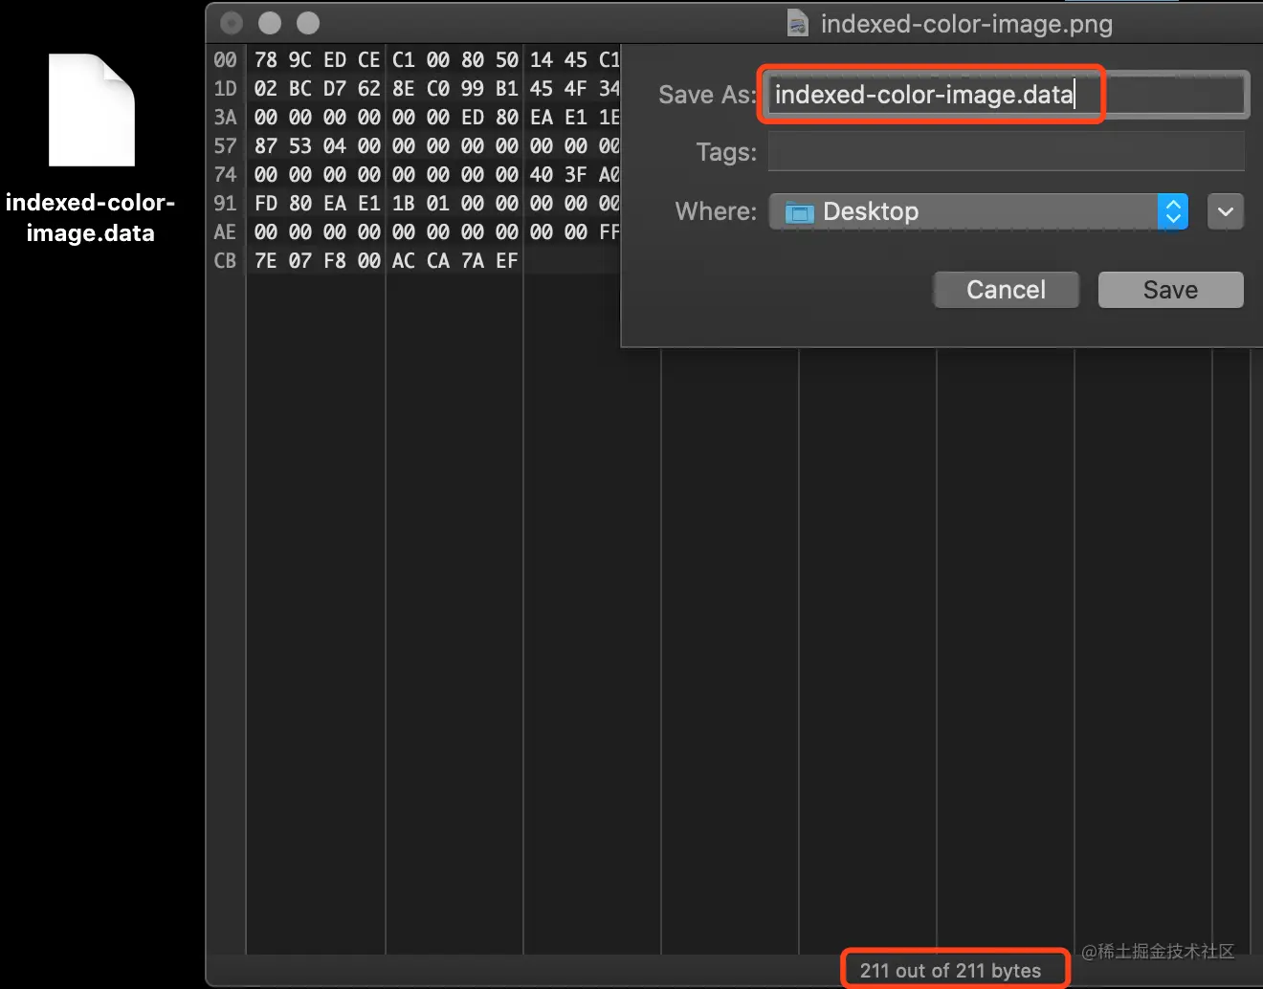This screenshot has height=989, width=1263.
Task: Click the Desktop folder icon inside the Where field
Action: coord(800,211)
